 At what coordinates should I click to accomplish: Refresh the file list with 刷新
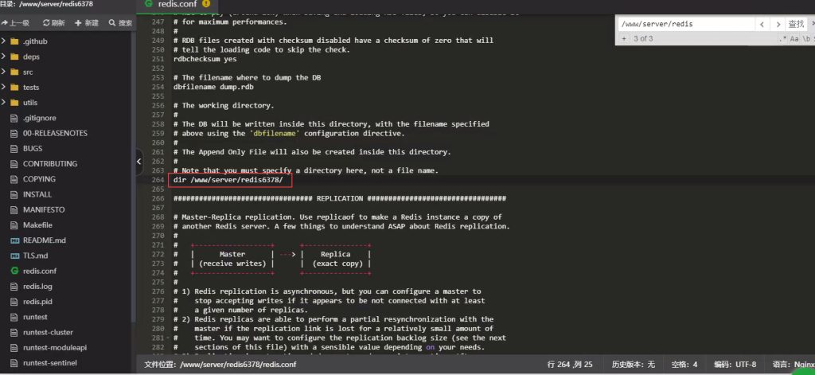53,23
